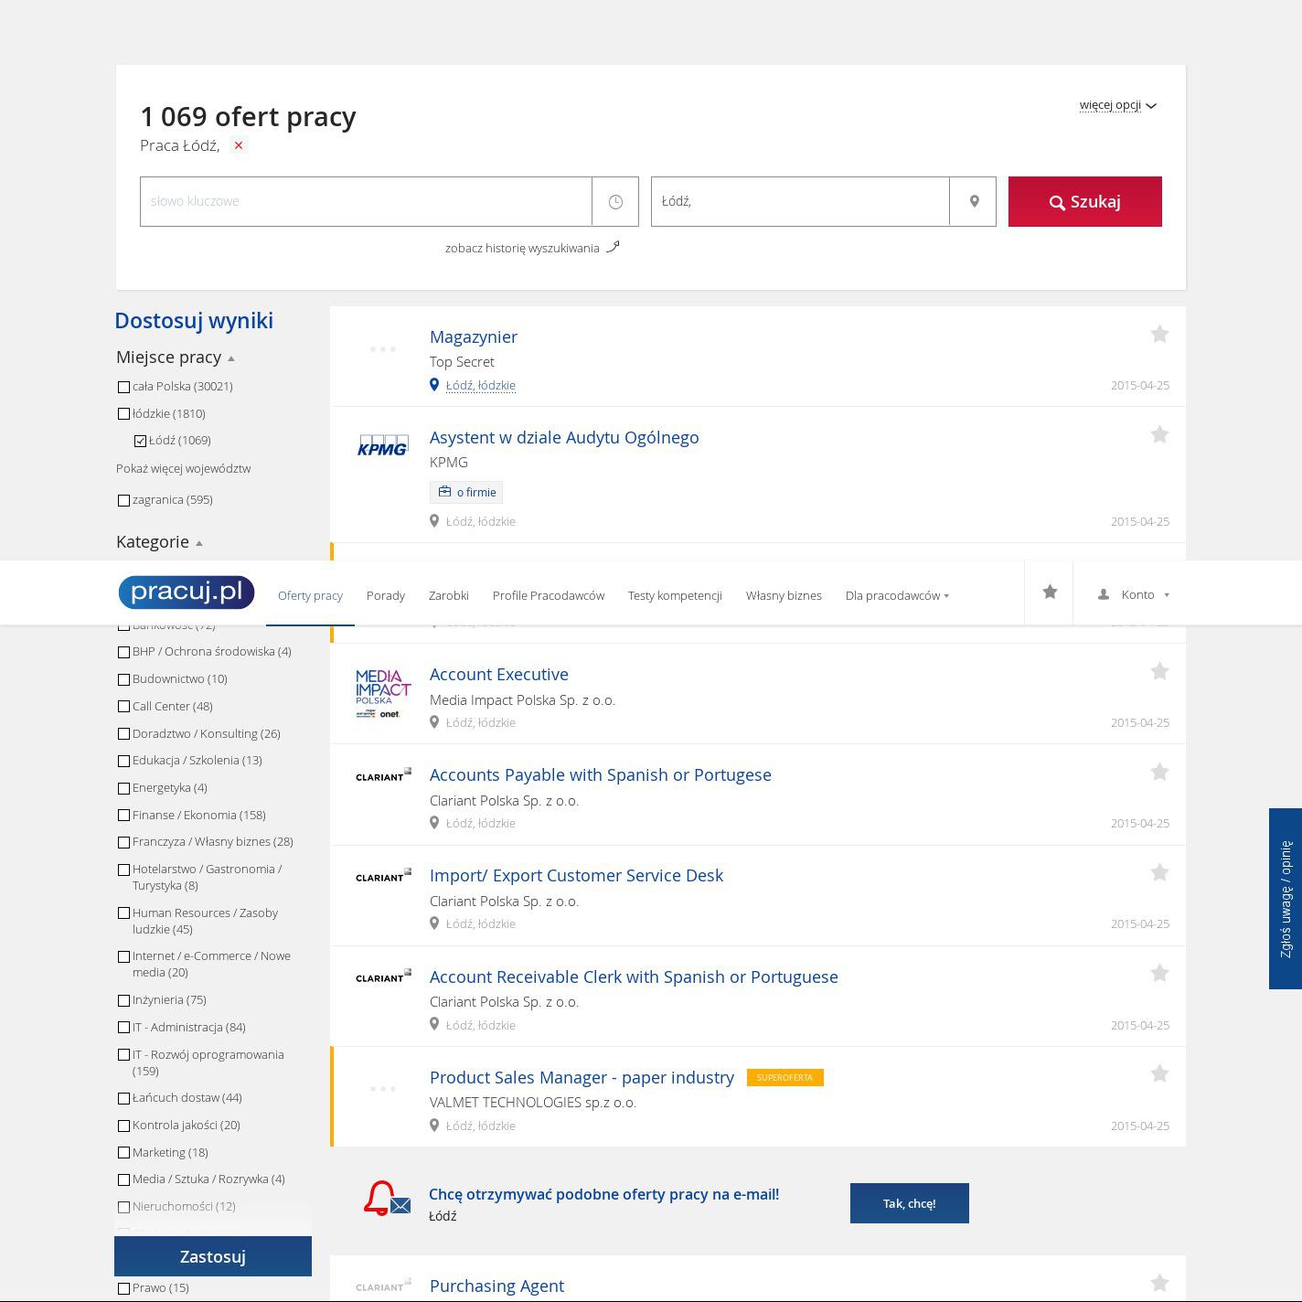Viewport: 1302px width, 1302px height.
Task: Click the Łódź, łódzkie link under Magazynier
Action: (481, 386)
